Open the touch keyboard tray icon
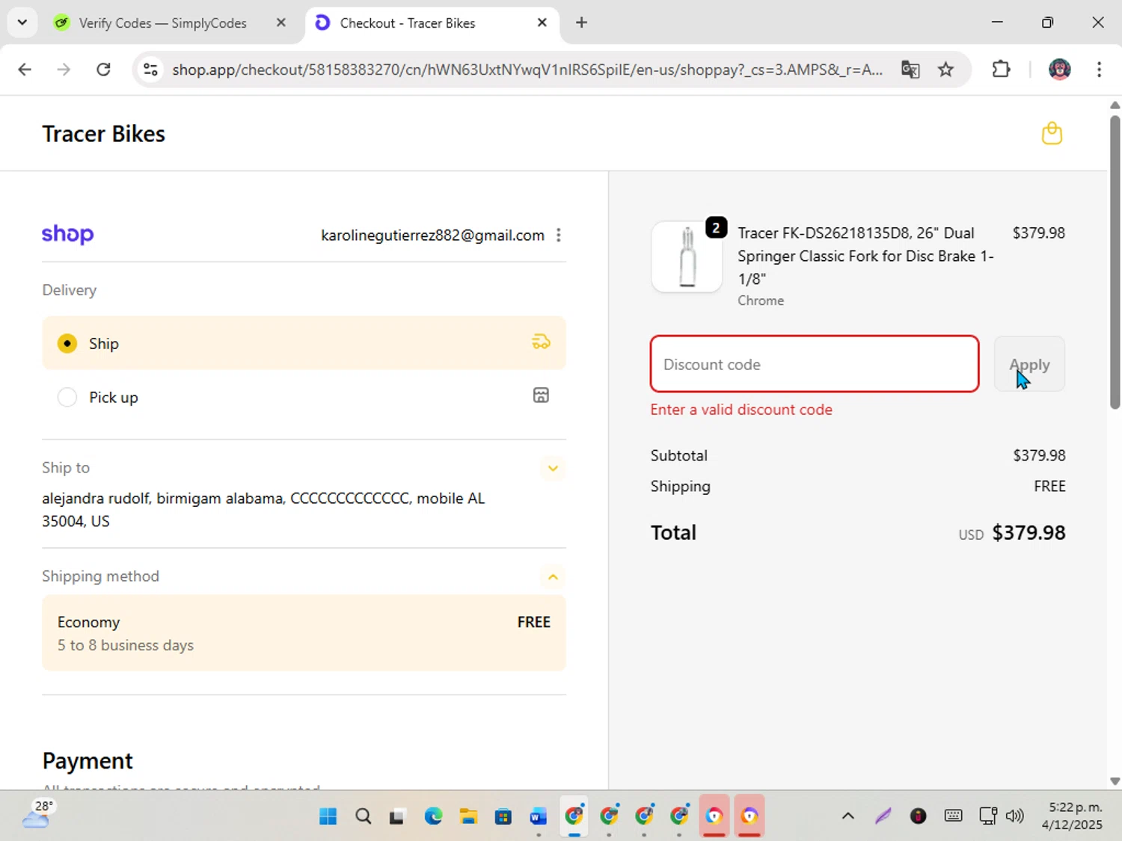Viewport: 1122px width, 841px height. pyautogui.click(x=953, y=816)
